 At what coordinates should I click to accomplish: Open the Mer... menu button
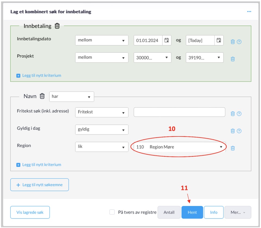[238, 212]
